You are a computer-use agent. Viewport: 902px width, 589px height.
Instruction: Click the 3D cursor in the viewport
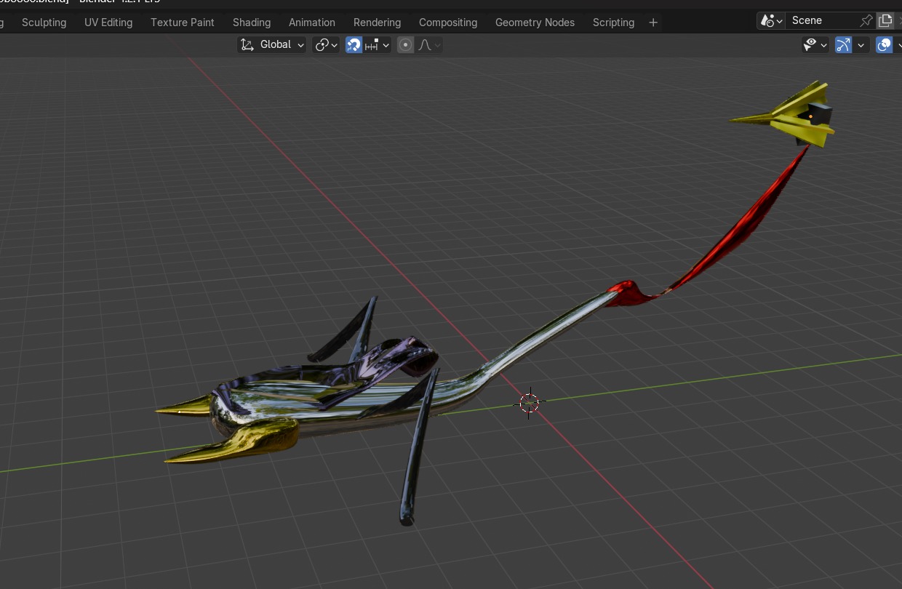pos(530,403)
